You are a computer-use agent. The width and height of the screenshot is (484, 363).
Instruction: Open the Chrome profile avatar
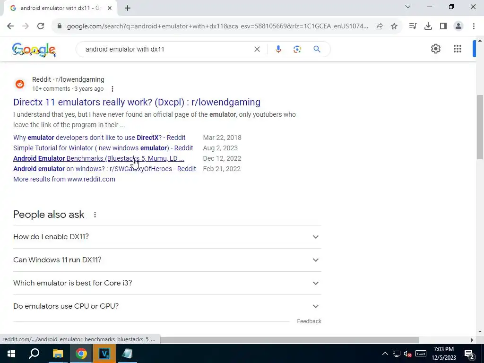458,26
